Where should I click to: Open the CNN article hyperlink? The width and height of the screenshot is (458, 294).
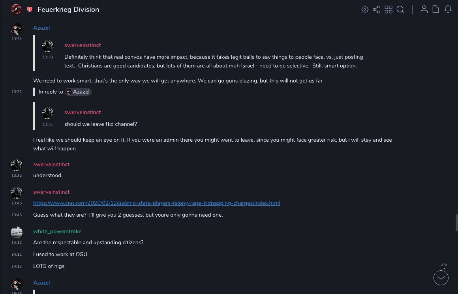point(156,203)
